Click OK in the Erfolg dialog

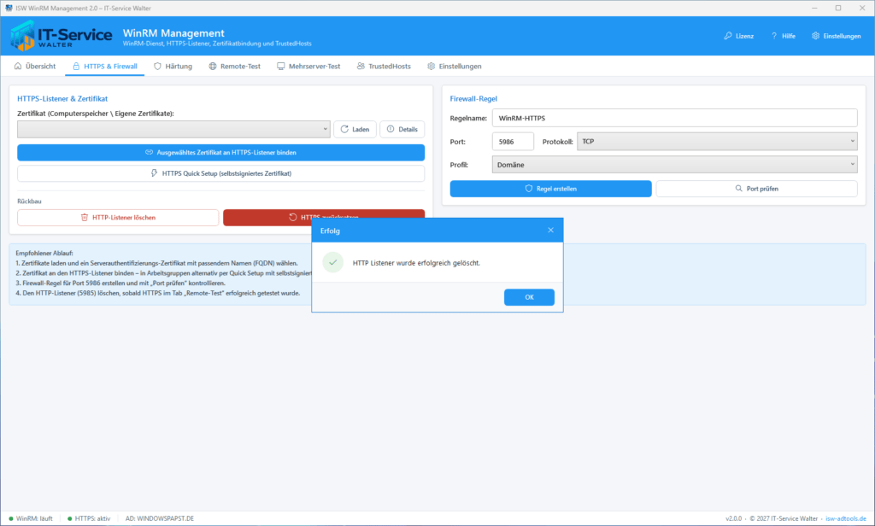point(529,297)
